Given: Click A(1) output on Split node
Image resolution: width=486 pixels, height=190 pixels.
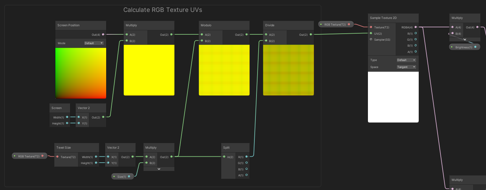Looking at the screenshot, I should (247, 175).
